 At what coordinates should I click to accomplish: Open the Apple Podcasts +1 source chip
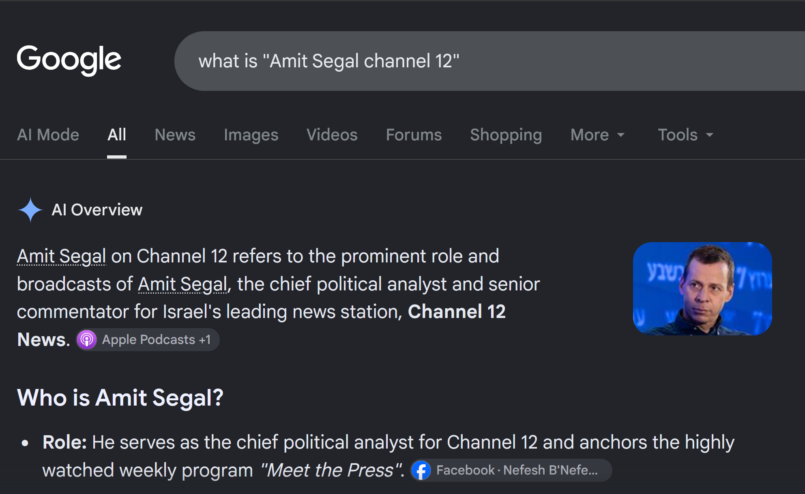[148, 340]
